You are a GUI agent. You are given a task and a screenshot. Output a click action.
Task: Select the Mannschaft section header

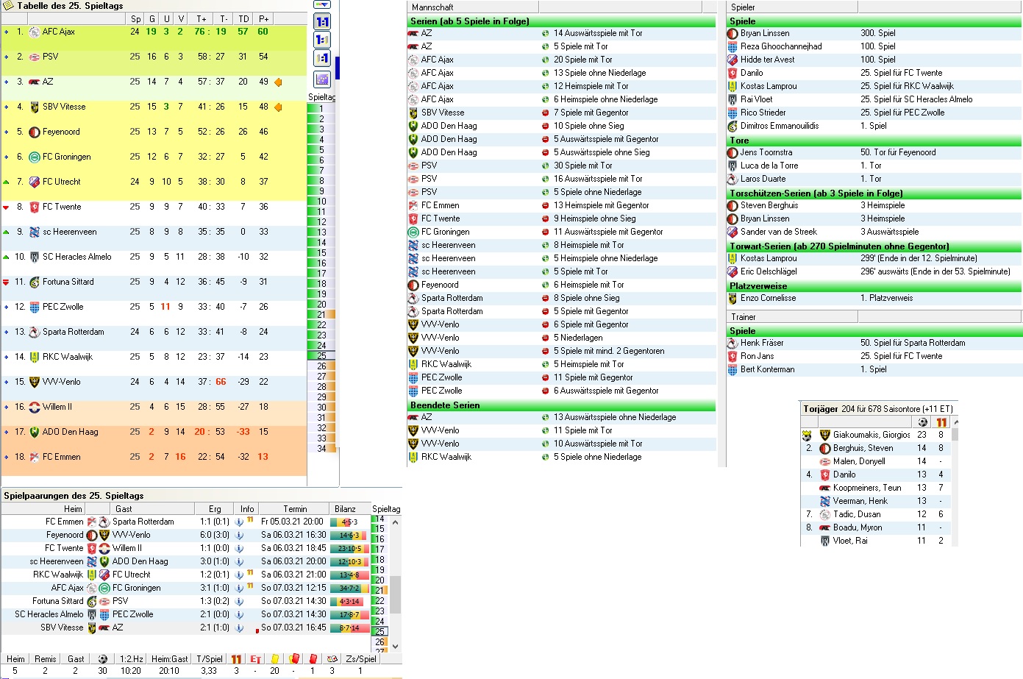[x=473, y=7]
